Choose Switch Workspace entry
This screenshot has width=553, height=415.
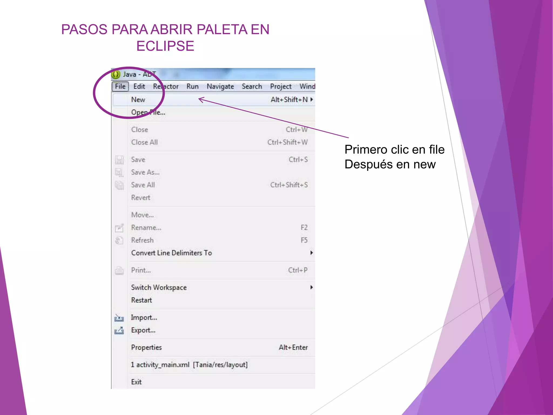click(214, 288)
